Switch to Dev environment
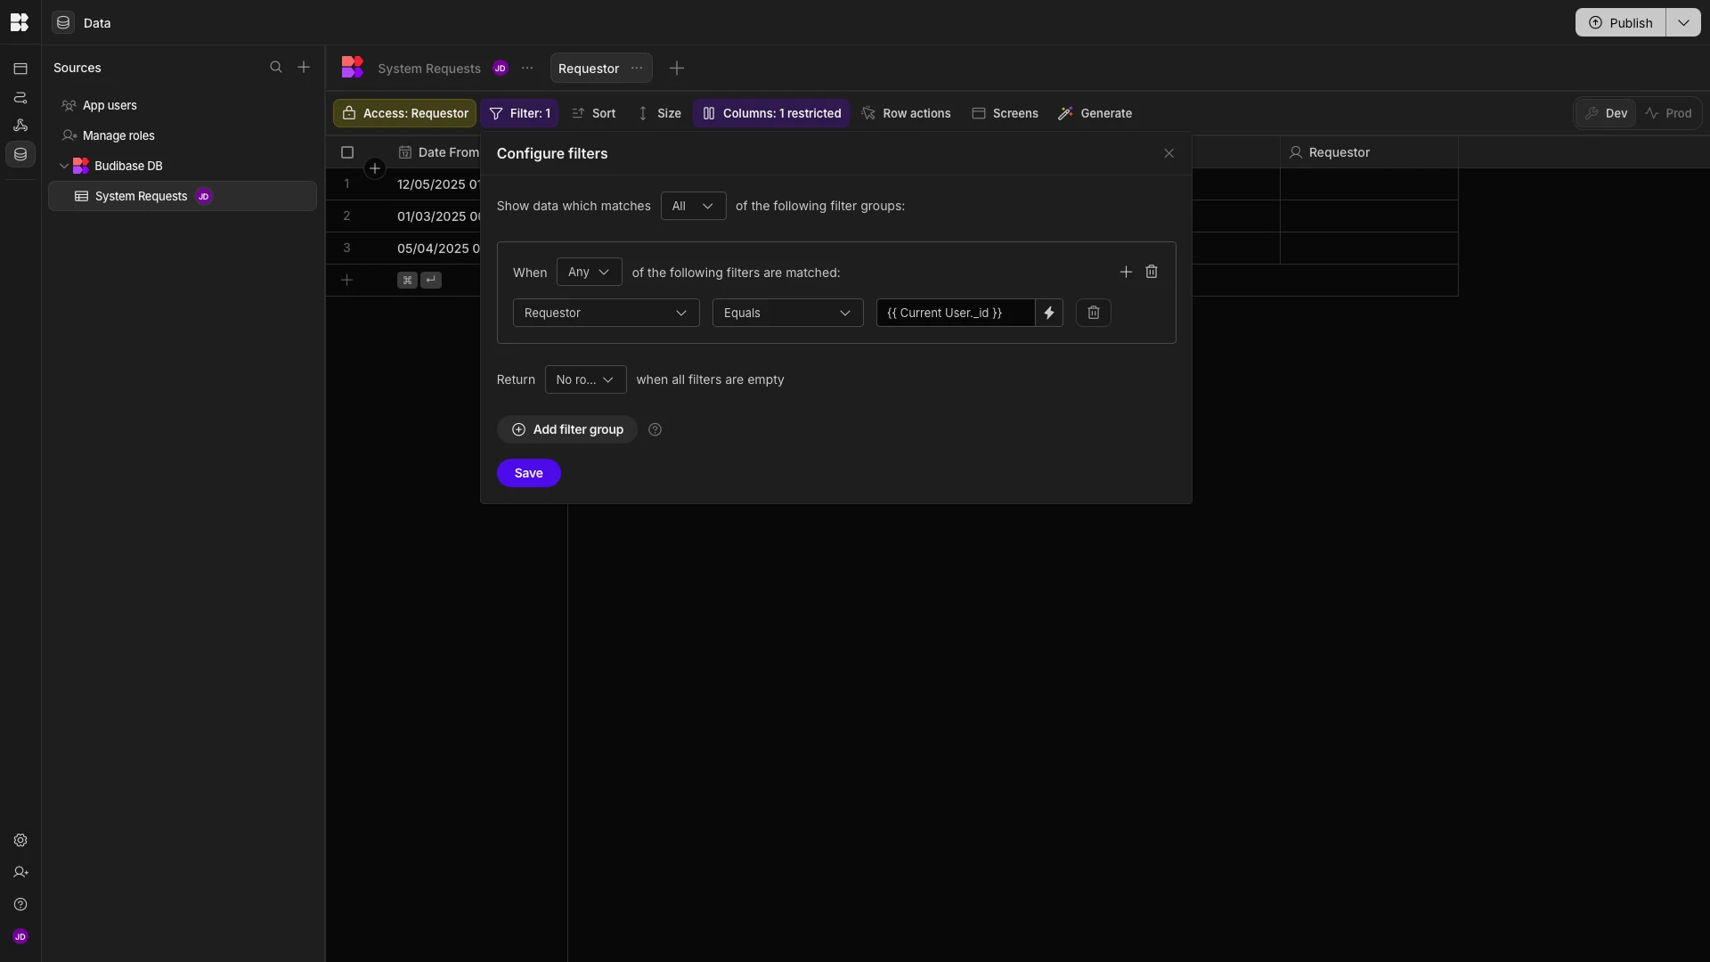1710x962 pixels. click(x=1606, y=113)
